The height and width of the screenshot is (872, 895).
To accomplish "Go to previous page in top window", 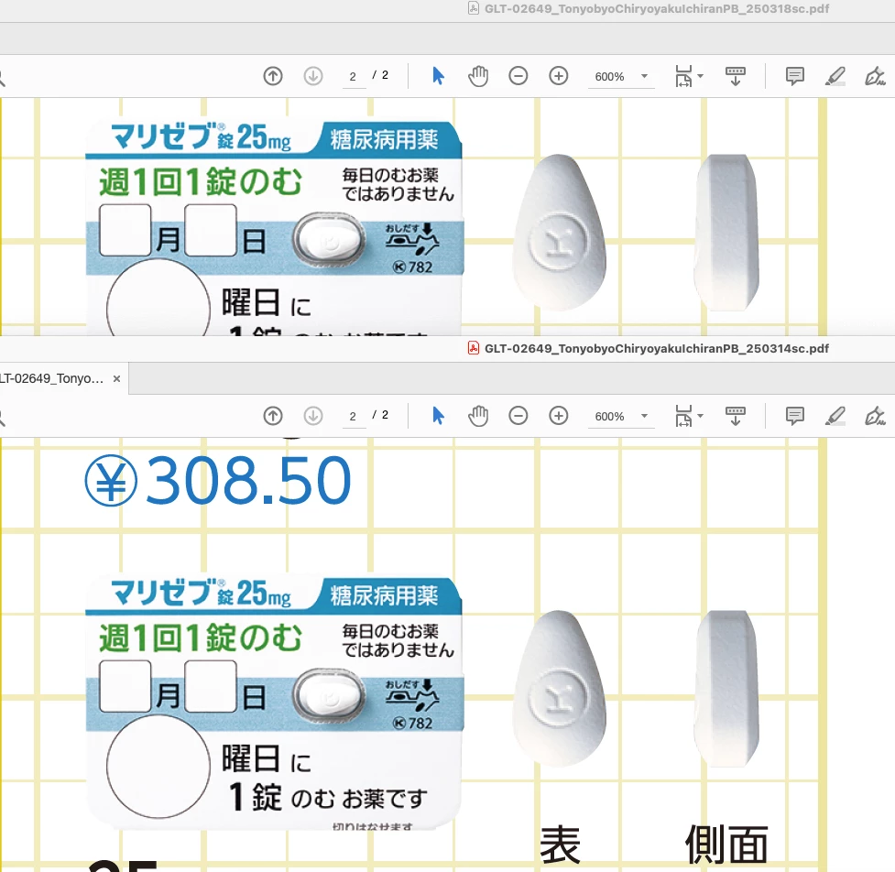I will point(273,76).
